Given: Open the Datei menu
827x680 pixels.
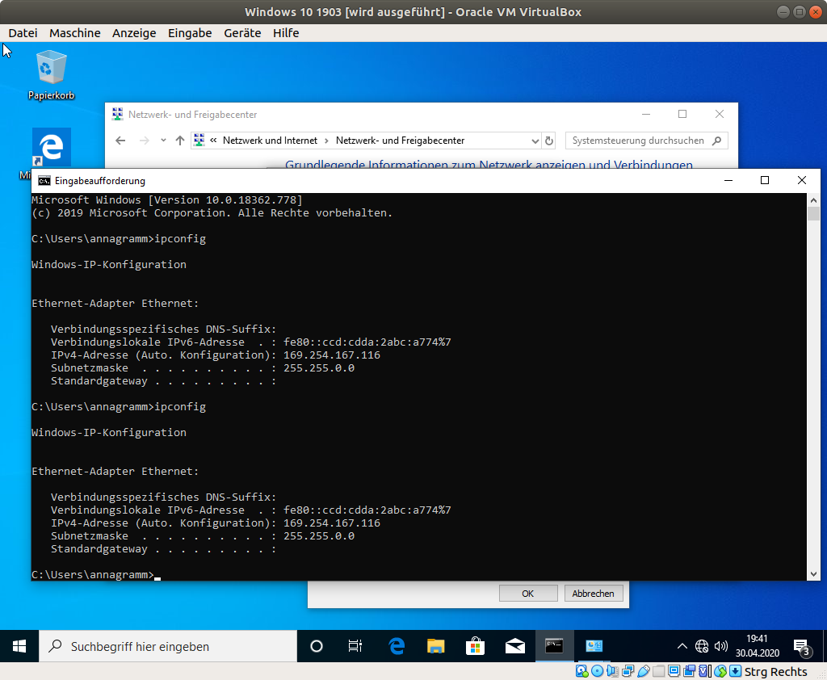Looking at the screenshot, I should pyautogui.click(x=23, y=32).
